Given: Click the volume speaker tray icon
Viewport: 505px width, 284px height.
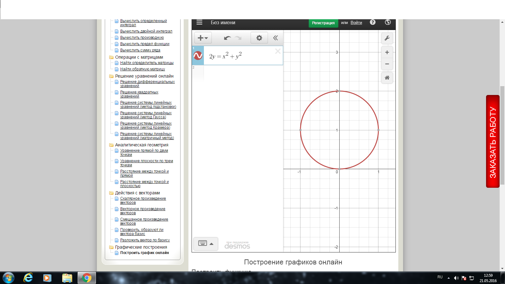Looking at the screenshot, I should coord(456,278).
